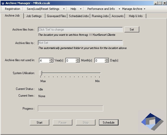Click the Max label under slider
Viewport: 167px width, 135px height.
pos(43,81)
